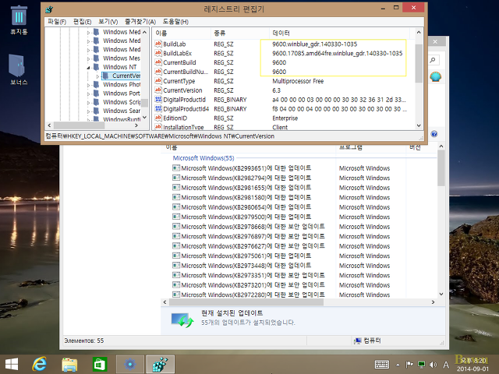The height and width of the screenshot is (374, 499).
Task: Show hidden tray icons arrow
Action: [398, 365]
